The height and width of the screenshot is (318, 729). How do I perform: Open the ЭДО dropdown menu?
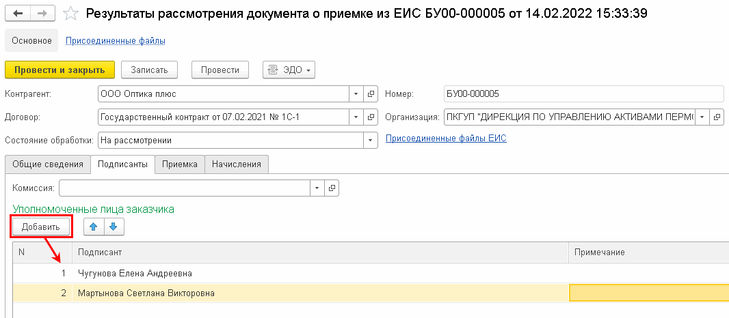pos(289,70)
